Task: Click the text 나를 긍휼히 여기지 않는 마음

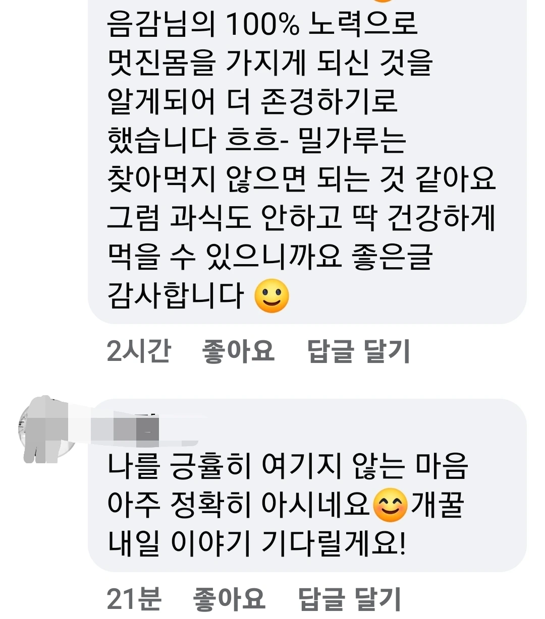Action: tap(288, 466)
